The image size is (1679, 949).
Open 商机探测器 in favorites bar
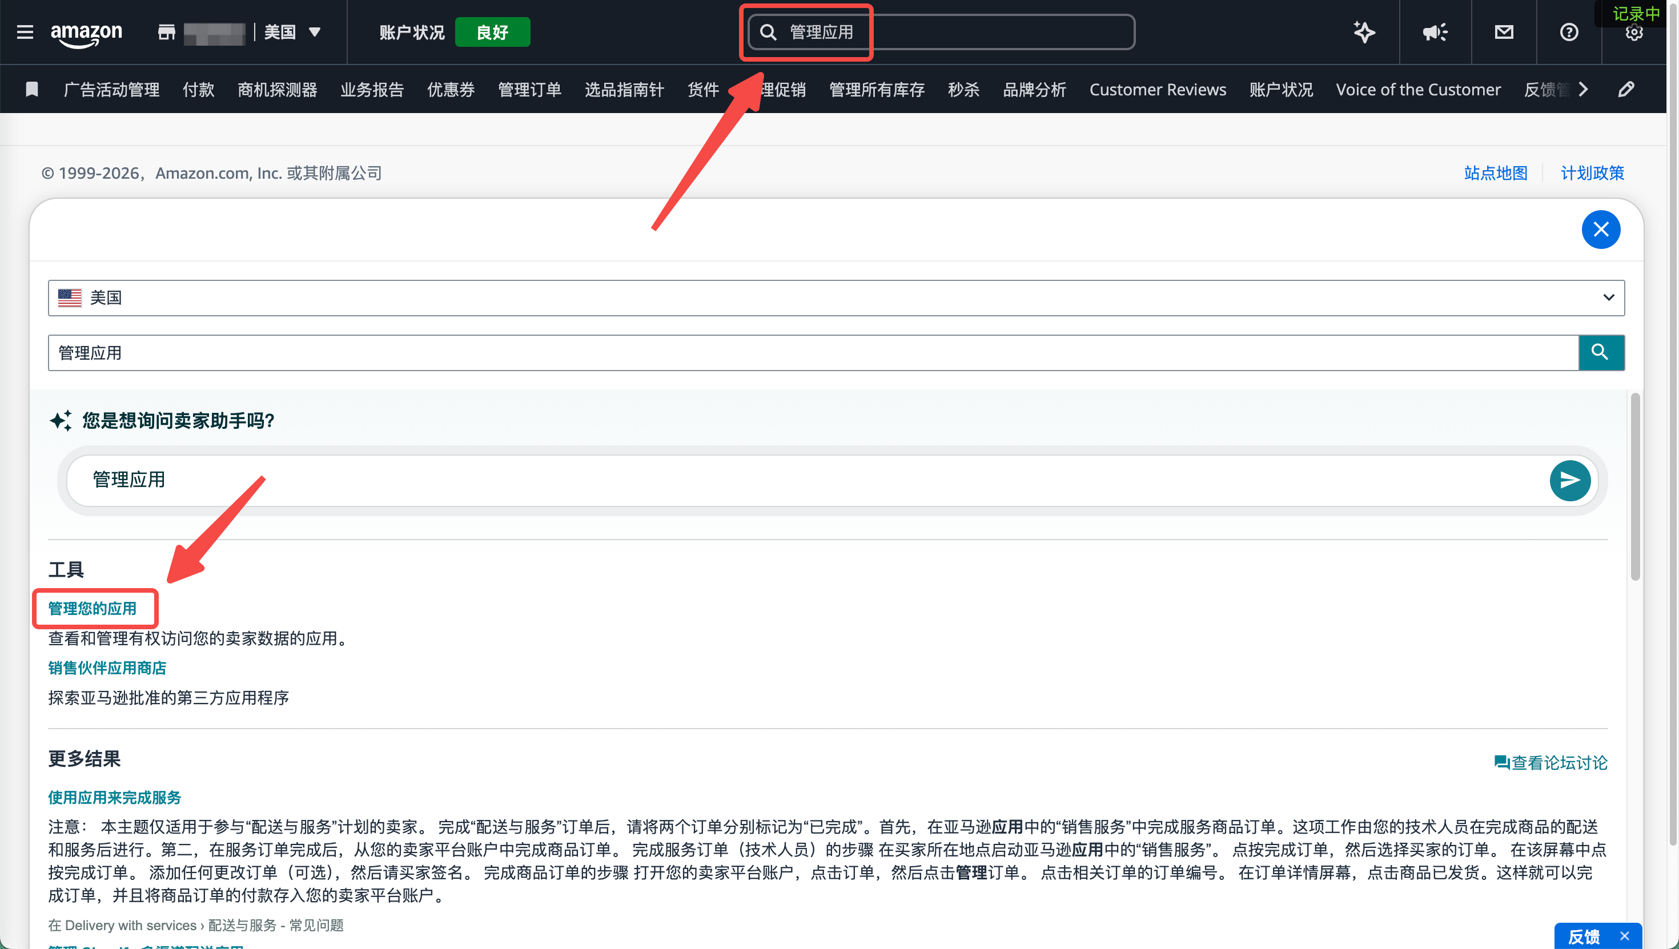click(277, 90)
